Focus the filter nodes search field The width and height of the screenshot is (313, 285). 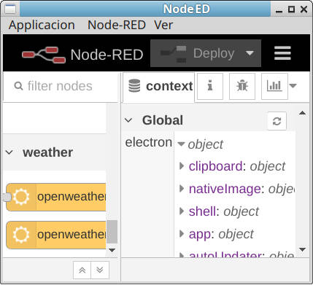61,86
